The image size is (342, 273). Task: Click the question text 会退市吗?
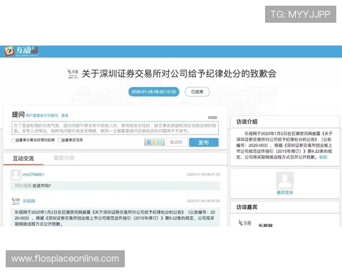coord(42,186)
